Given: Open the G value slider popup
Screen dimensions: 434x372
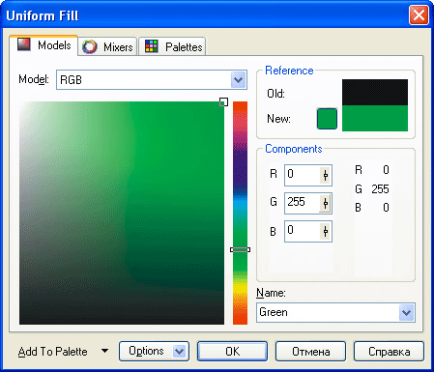Looking at the screenshot, I should [x=326, y=203].
